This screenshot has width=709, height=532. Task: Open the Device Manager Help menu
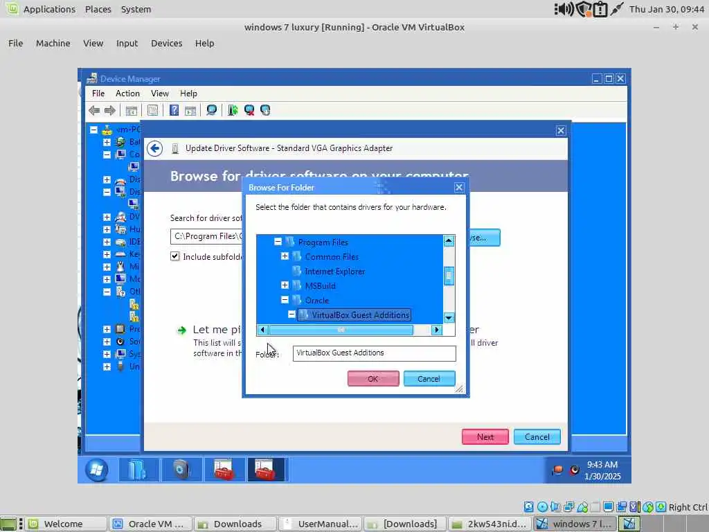pyautogui.click(x=188, y=94)
